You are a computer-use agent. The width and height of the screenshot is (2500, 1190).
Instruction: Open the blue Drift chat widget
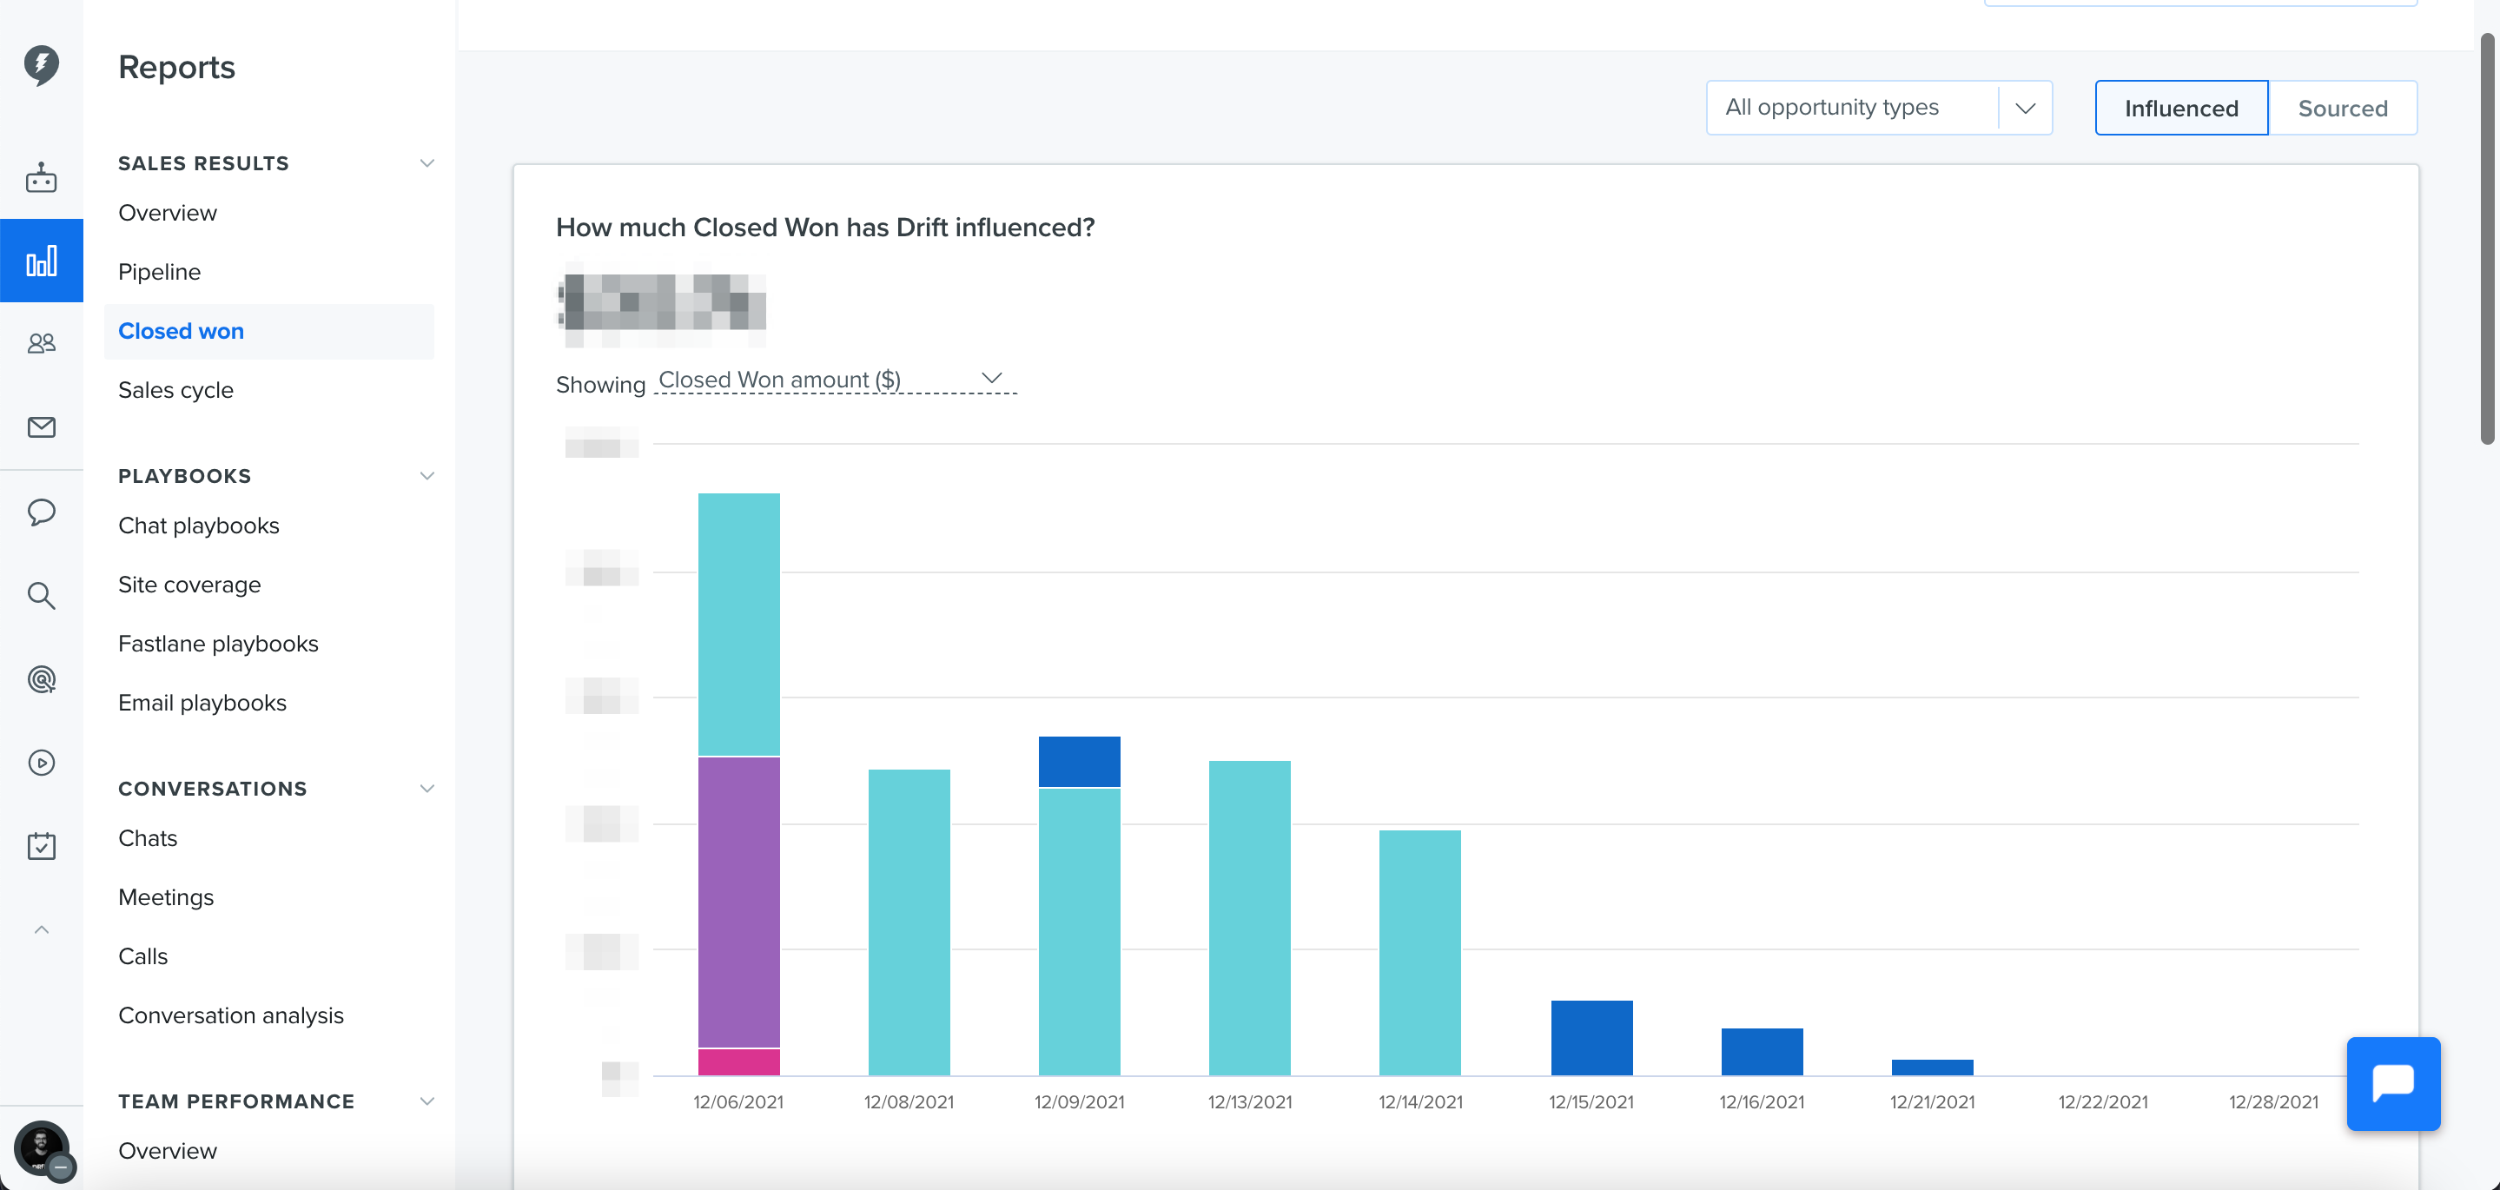[2392, 1083]
